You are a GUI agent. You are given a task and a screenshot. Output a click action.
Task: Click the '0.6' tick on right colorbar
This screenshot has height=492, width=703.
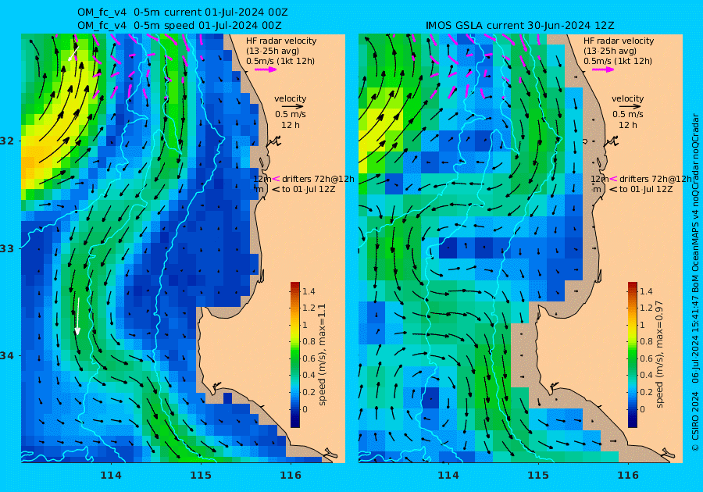click(646, 359)
